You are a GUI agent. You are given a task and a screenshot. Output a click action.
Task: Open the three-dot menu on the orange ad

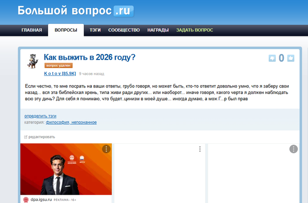click(x=106, y=149)
